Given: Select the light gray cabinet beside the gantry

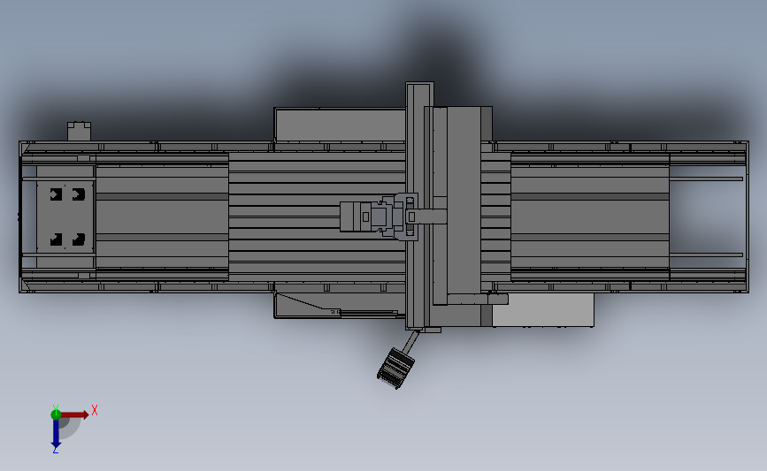Looking at the screenshot, I should point(543,310).
